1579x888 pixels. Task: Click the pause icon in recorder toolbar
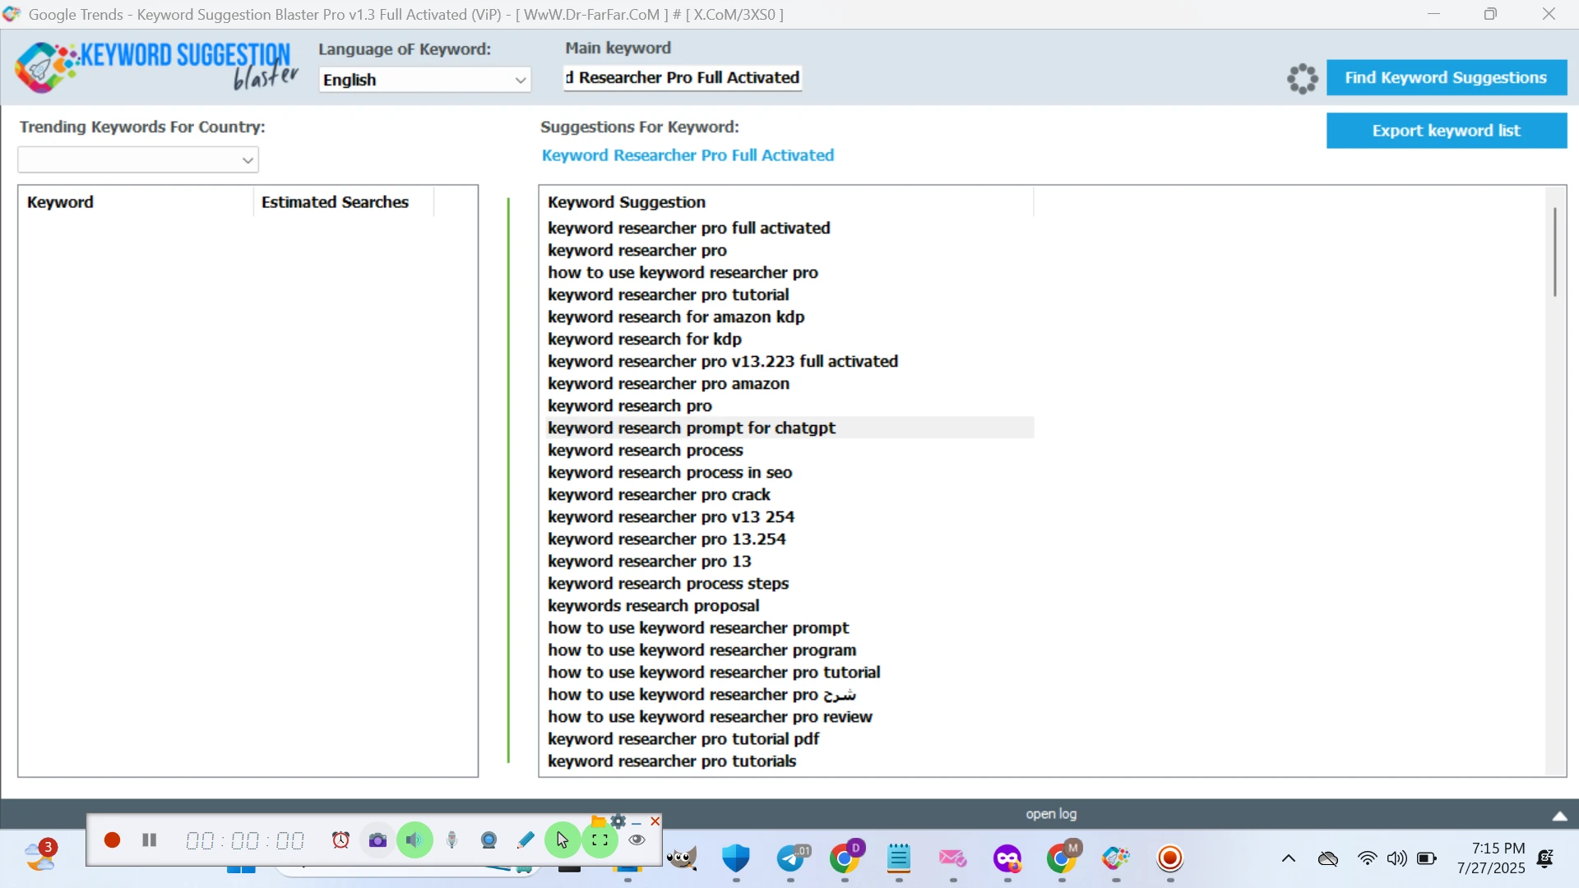point(150,840)
